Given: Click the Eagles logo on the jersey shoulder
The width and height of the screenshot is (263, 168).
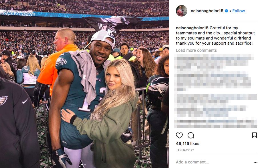Looking at the screenshot, I should (61, 62).
